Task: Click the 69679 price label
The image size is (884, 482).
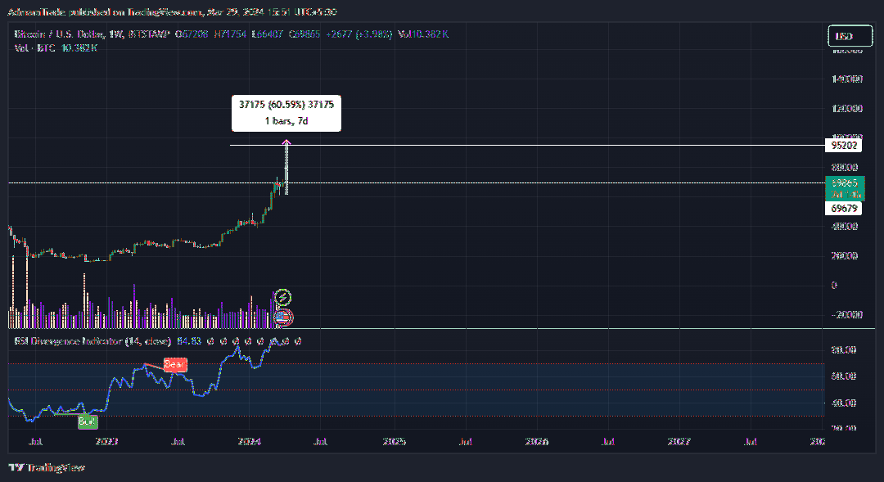Action: click(x=843, y=209)
